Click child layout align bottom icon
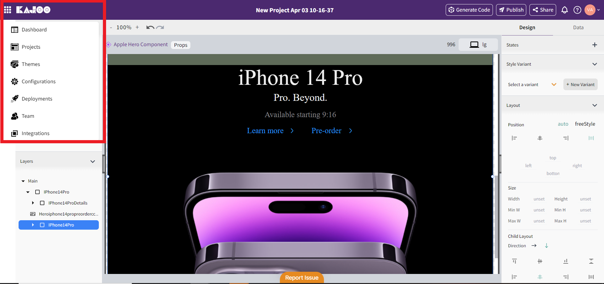Viewport: 604px width, 284px height. (566, 261)
